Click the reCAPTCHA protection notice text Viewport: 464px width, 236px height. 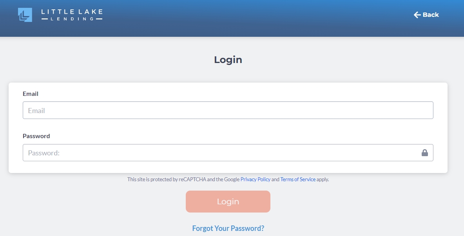183,180
